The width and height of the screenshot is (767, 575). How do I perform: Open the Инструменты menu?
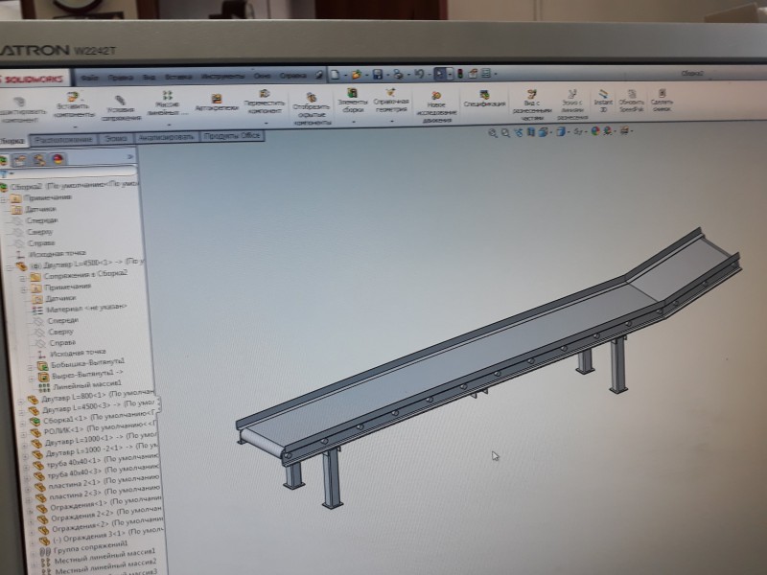[222, 77]
